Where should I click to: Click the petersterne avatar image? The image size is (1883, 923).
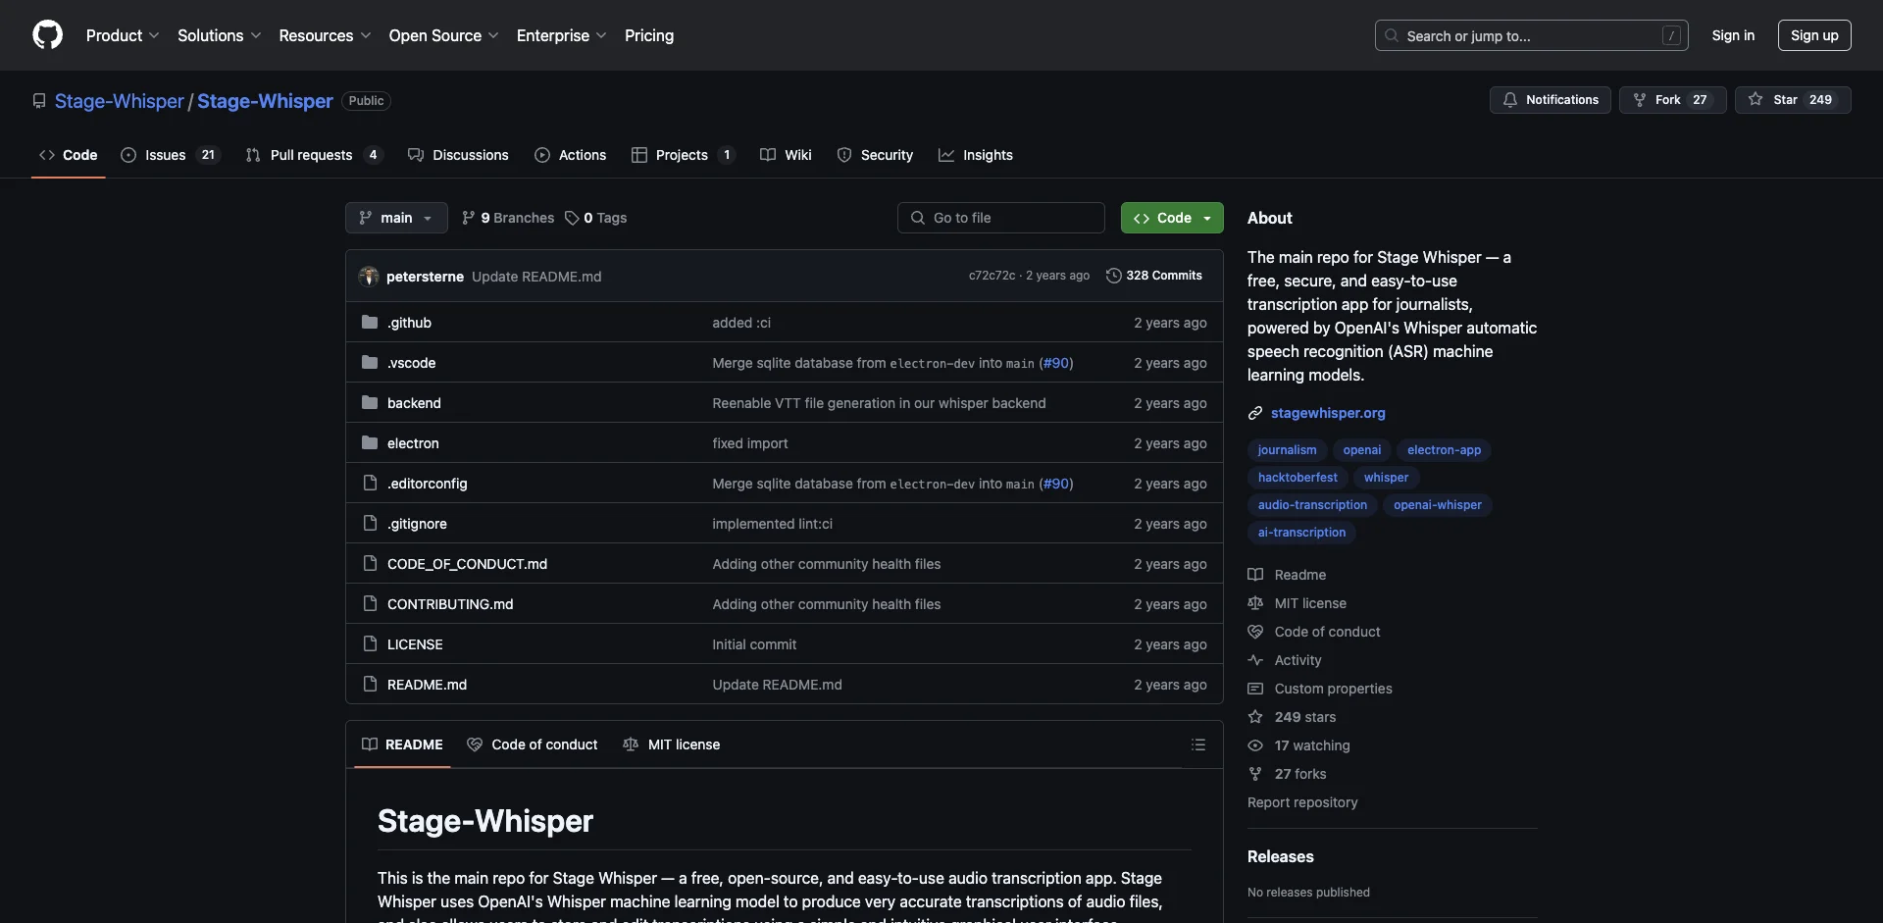tap(369, 277)
